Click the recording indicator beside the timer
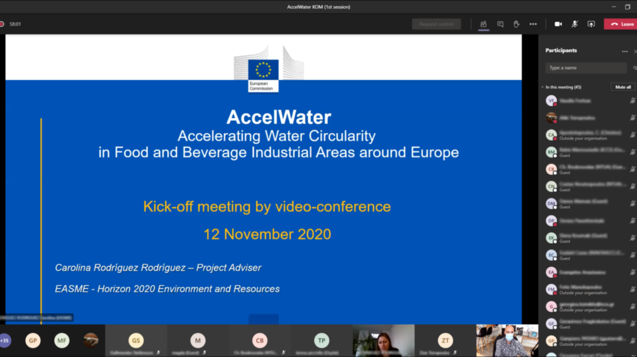637x357 pixels. tap(2, 24)
